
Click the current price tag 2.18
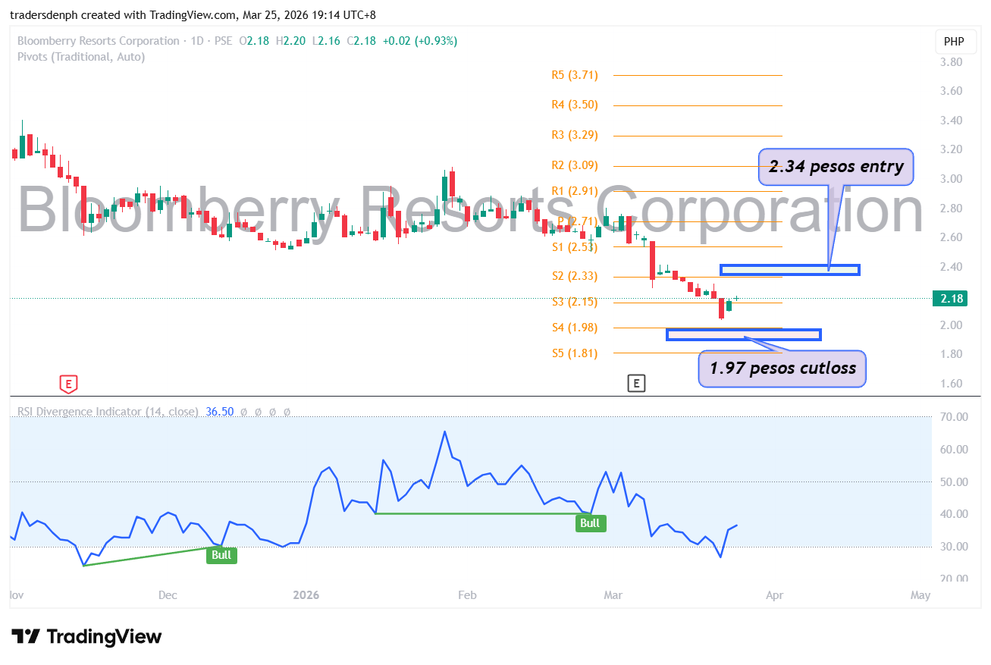(951, 299)
